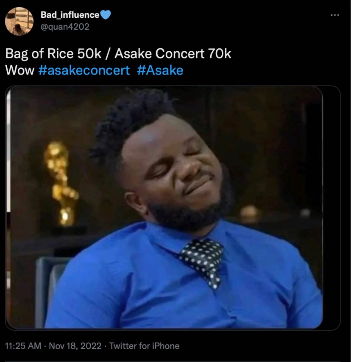Click the 'Bag of Rice 50k' tweet text
This screenshot has height=362, width=351.
click(53, 53)
